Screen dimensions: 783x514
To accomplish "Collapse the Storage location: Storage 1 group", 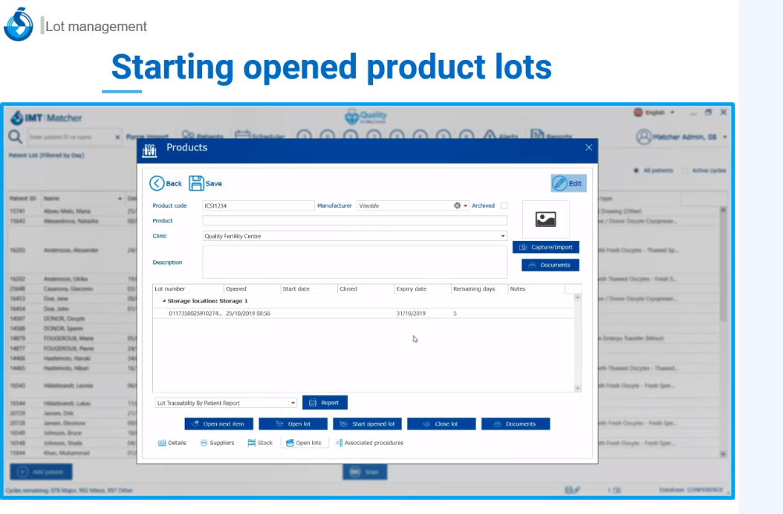I will coord(163,301).
